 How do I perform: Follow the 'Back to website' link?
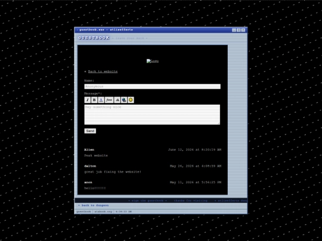point(103,71)
